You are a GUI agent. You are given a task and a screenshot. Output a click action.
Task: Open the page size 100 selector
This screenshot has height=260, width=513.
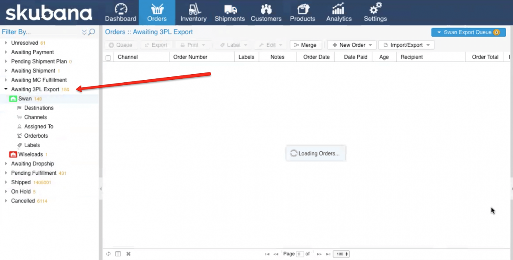341,254
